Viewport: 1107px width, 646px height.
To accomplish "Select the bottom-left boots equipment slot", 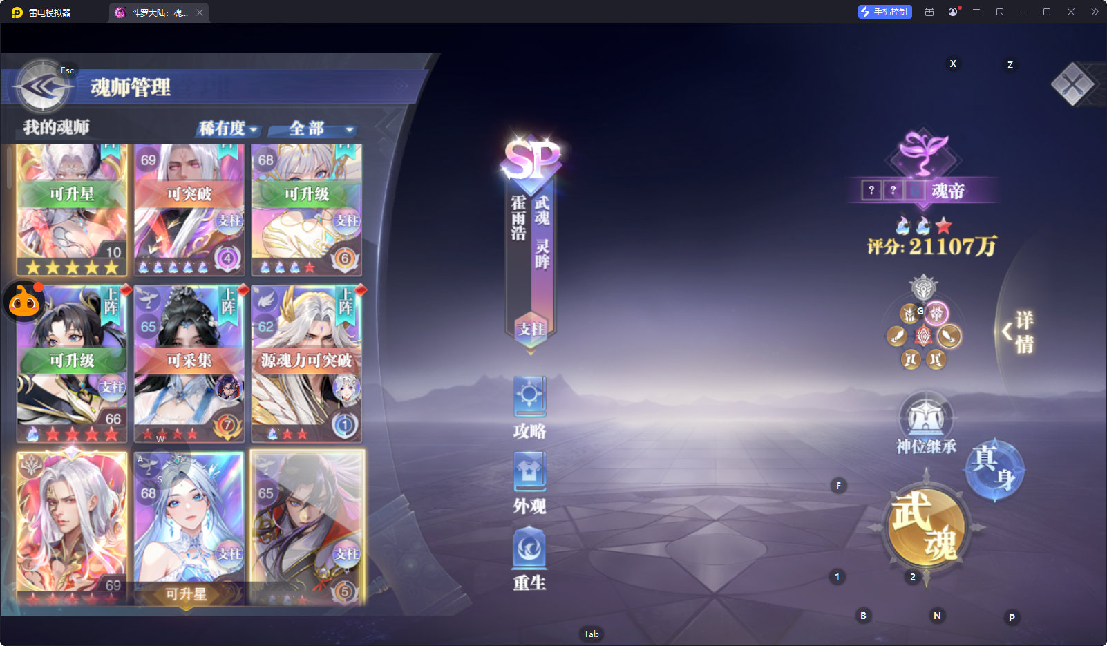I will point(911,359).
